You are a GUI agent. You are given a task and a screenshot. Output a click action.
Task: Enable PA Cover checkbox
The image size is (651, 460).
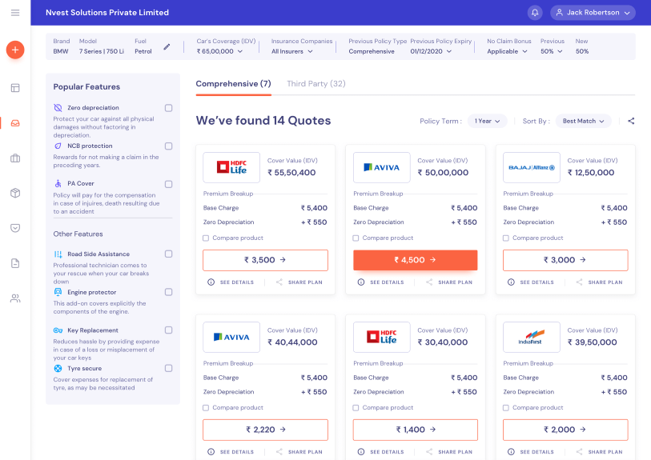169,184
